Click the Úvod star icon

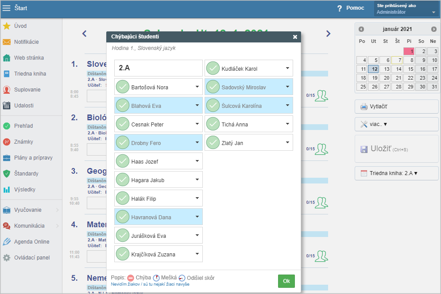coord(7,26)
